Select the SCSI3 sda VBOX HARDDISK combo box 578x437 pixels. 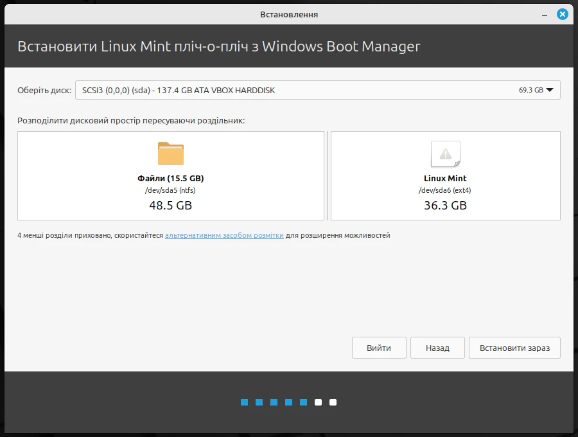[318, 90]
